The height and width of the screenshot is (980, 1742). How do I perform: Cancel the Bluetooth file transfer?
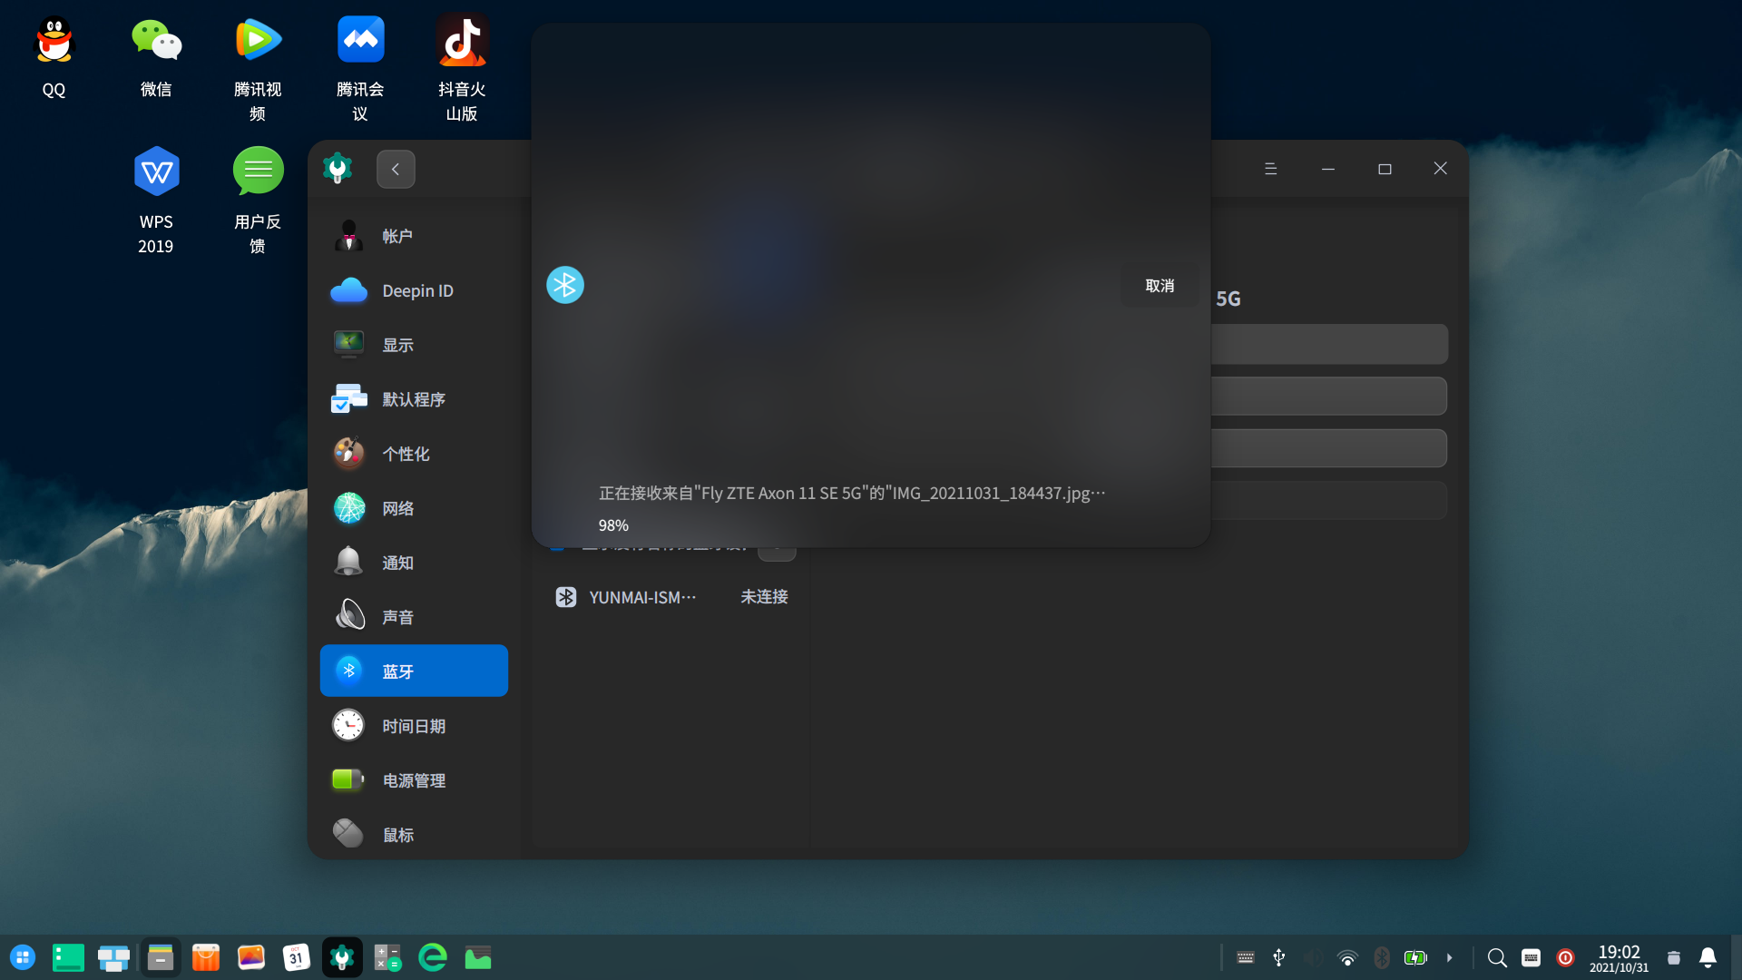pyautogui.click(x=1159, y=286)
